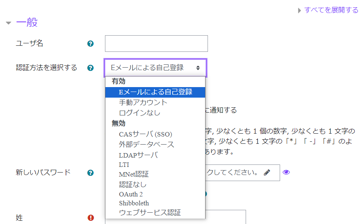Screen dimensions: 364x224
Task: Click the password field placeholder text
Action: [232, 172]
